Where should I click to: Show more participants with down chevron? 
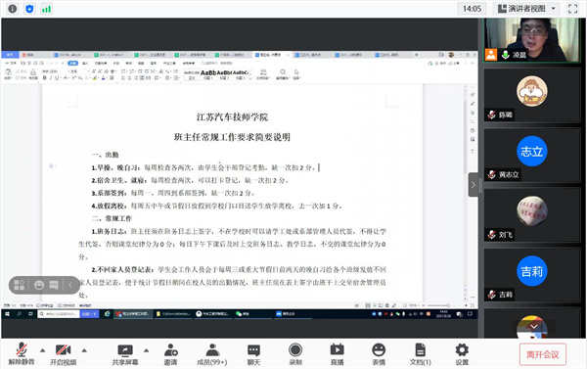point(534,327)
